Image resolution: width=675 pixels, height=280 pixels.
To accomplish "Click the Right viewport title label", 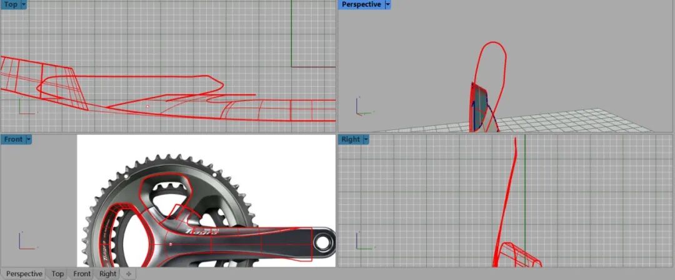I will (351, 139).
